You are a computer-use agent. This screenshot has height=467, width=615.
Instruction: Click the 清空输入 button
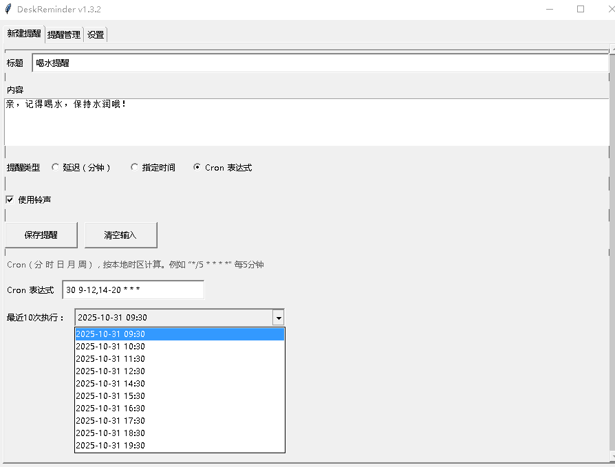point(120,235)
